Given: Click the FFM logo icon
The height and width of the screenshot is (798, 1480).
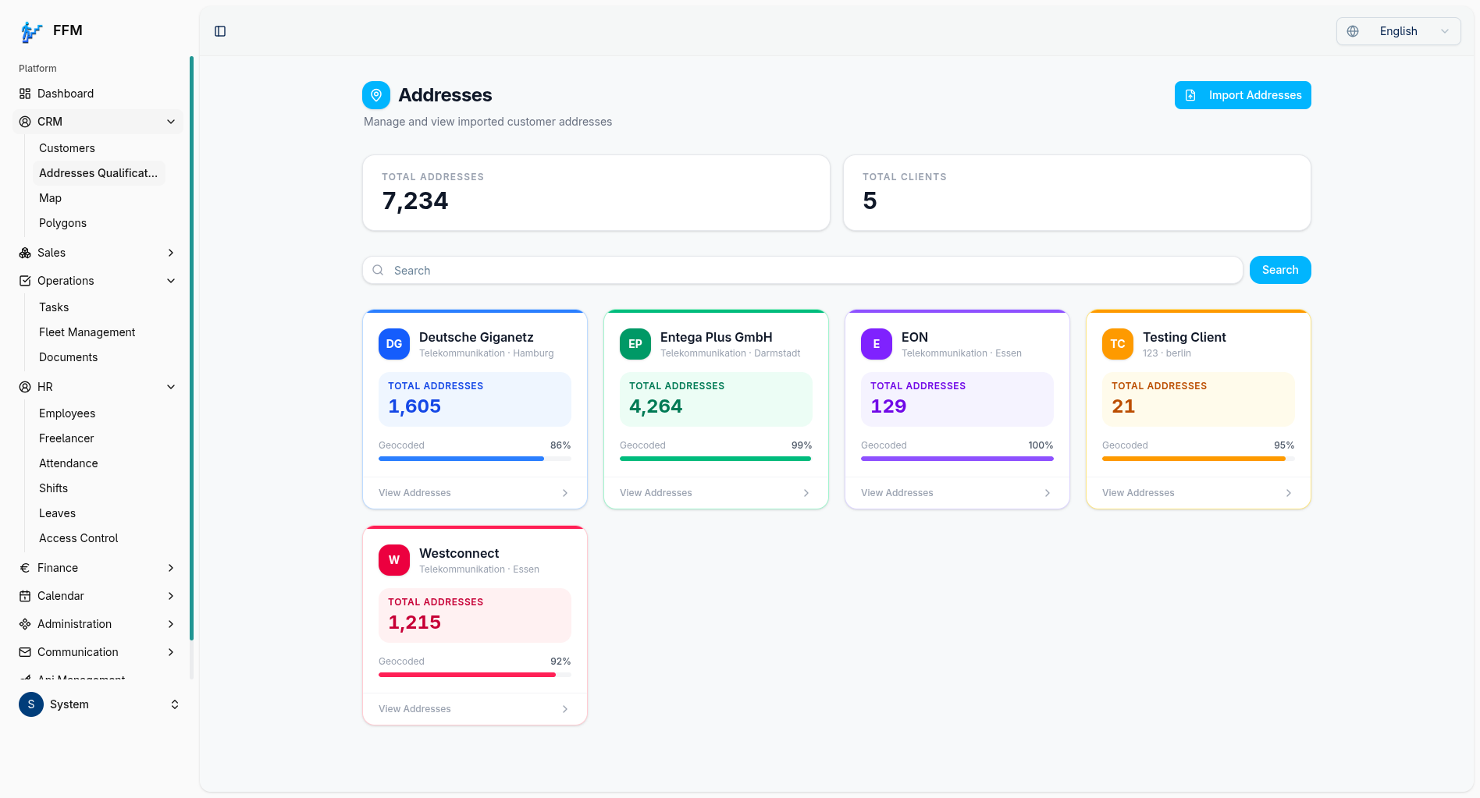Looking at the screenshot, I should tap(31, 31).
